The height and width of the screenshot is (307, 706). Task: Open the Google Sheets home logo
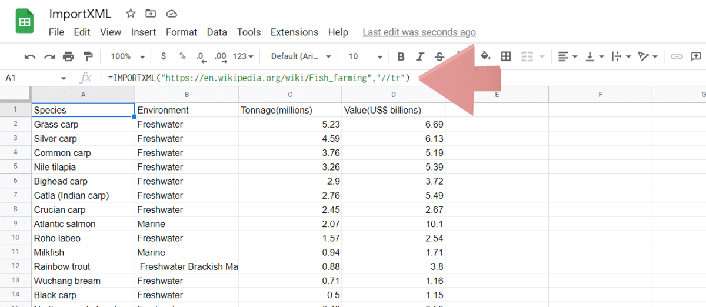click(x=24, y=22)
